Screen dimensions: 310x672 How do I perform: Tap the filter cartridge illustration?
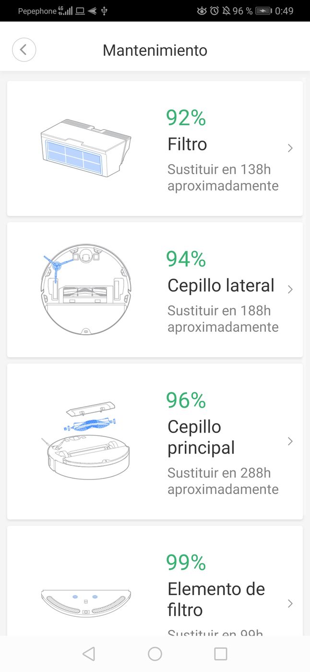86,148
